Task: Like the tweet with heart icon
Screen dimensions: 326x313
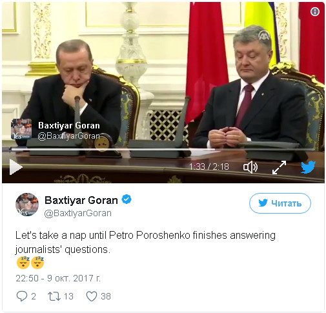Action: [92, 296]
